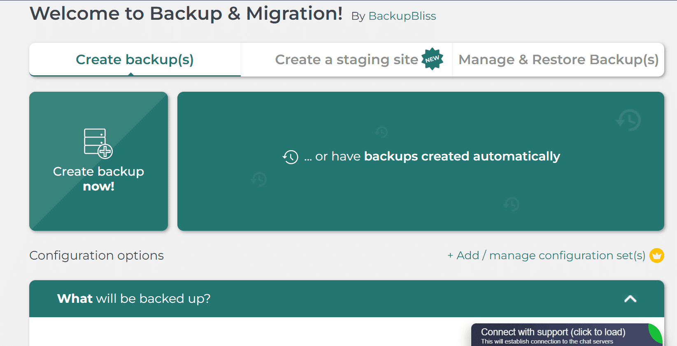The width and height of the screenshot is (677, 346).
Task: Open Add / manage configuration set(s) link
Action: 547,255
